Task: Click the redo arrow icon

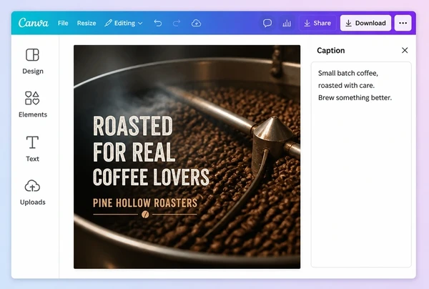Action: [x=177, y=23]
